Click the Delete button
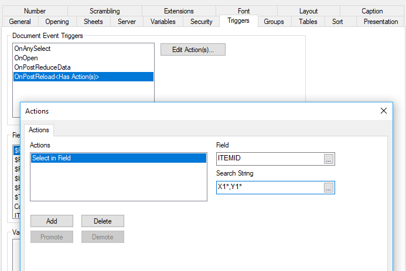 [103, 221]
